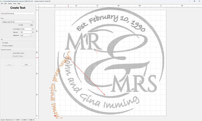Click the Done button
The width and height of the screenshot is (202, 121).
pyautogui.click(x=26, y=65)
